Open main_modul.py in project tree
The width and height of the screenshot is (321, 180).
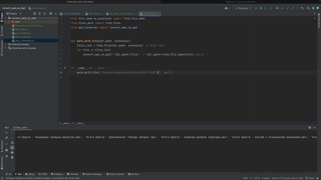(21, 37)
